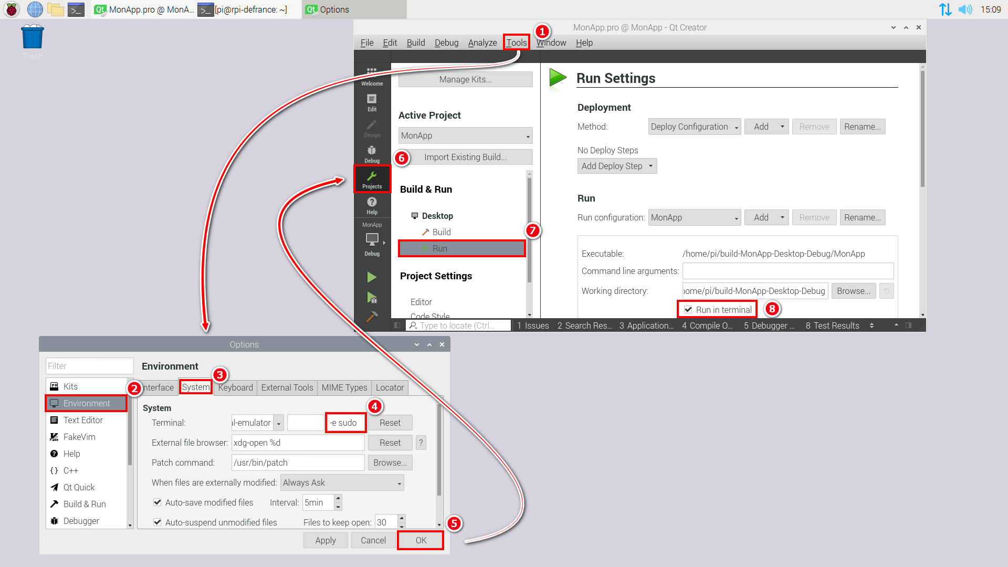The height and width of the screenshot is (567, 1008).
Task: Open the externally modified Always Ask dropdown
Action: coord(342,482)
